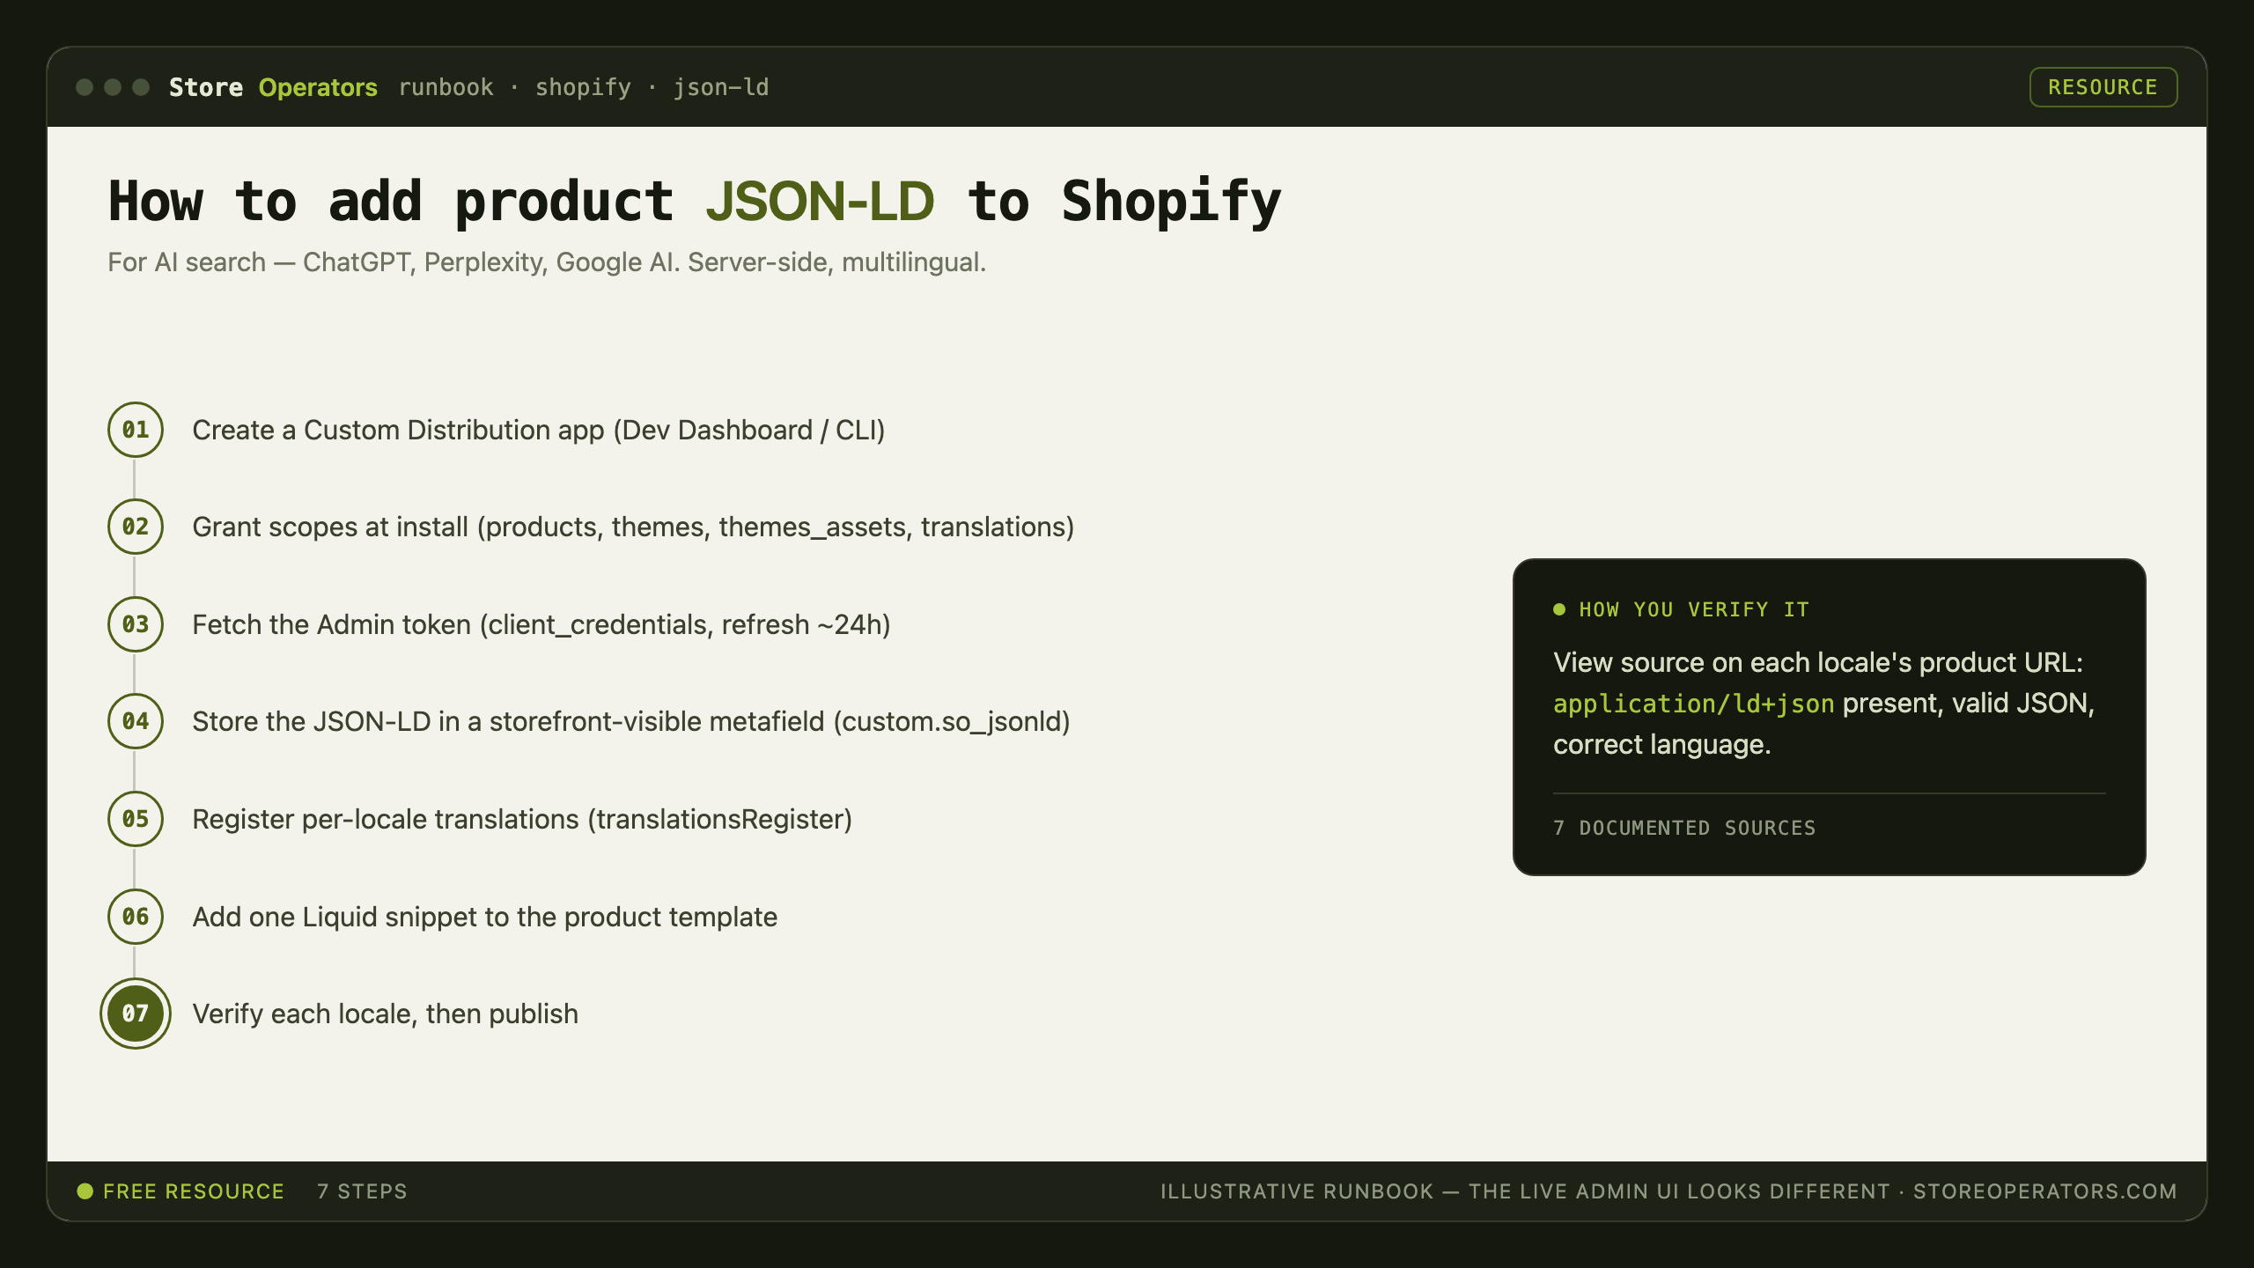Click the RESOURCE badge in header
The image size is (2254, 1268).
2103,87
